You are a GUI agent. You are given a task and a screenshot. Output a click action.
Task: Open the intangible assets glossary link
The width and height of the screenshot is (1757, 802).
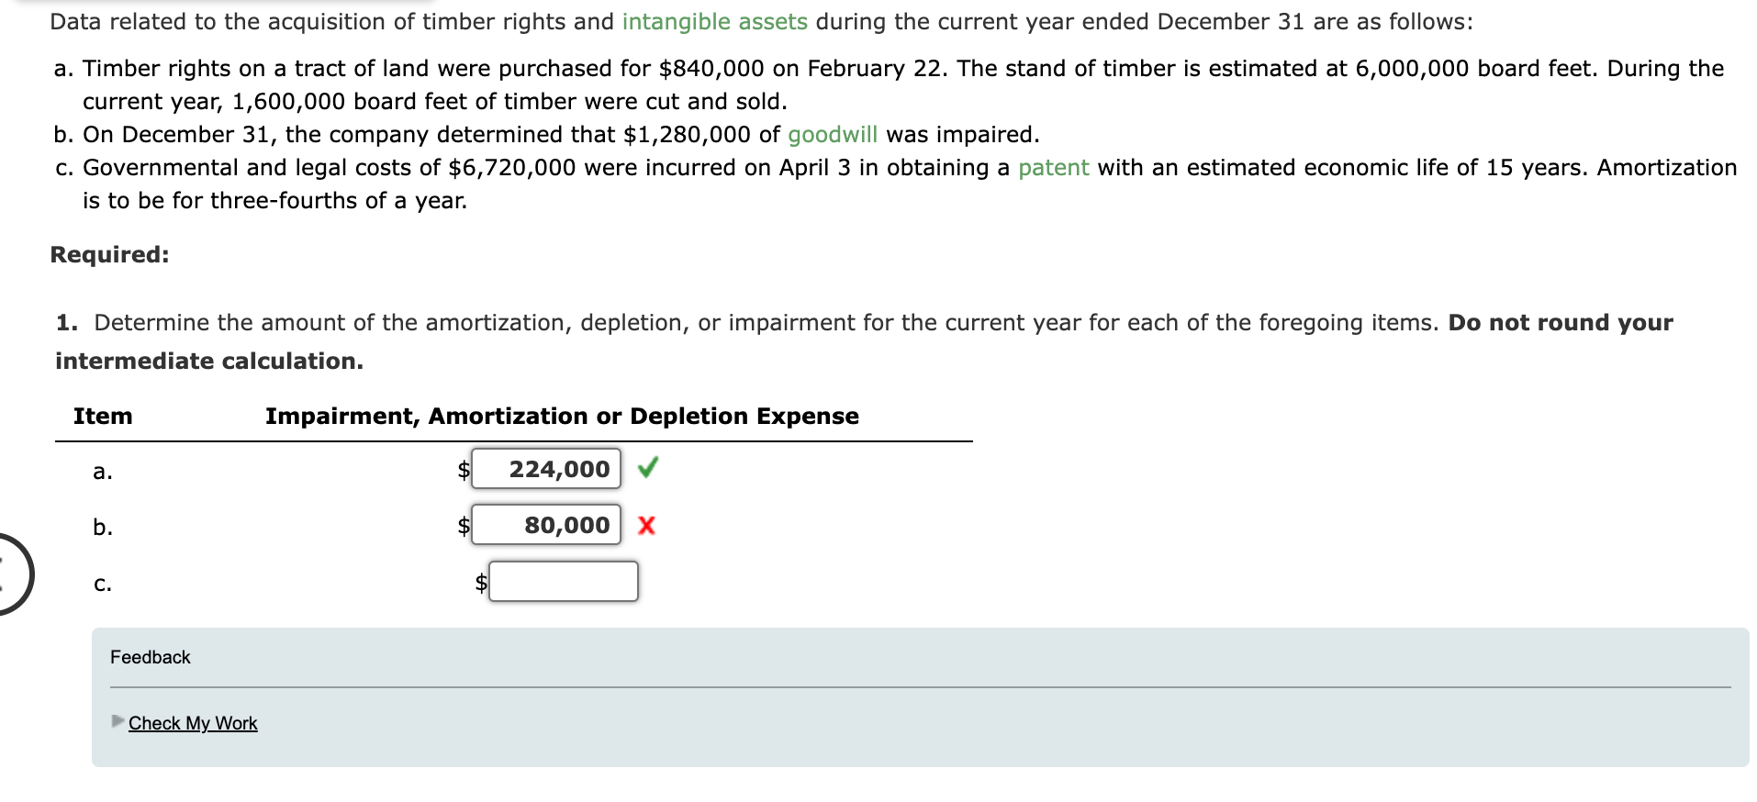[714, 22]
